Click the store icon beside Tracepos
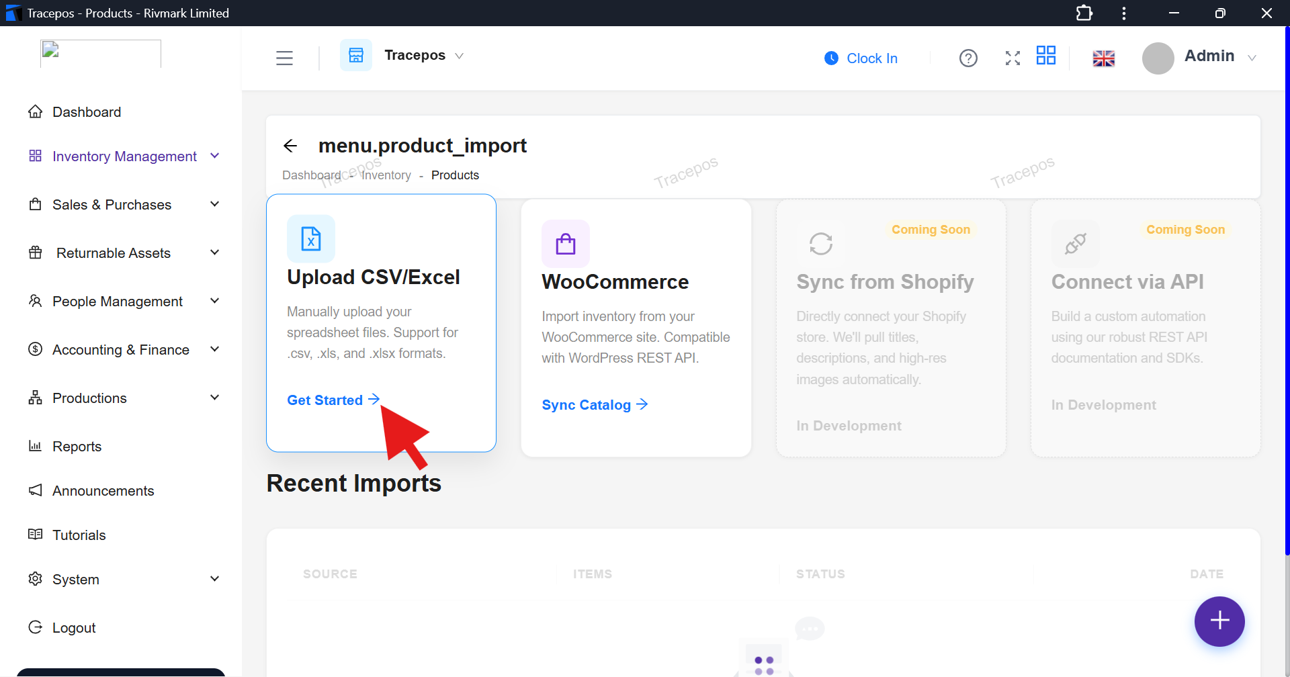 (356, 55)
